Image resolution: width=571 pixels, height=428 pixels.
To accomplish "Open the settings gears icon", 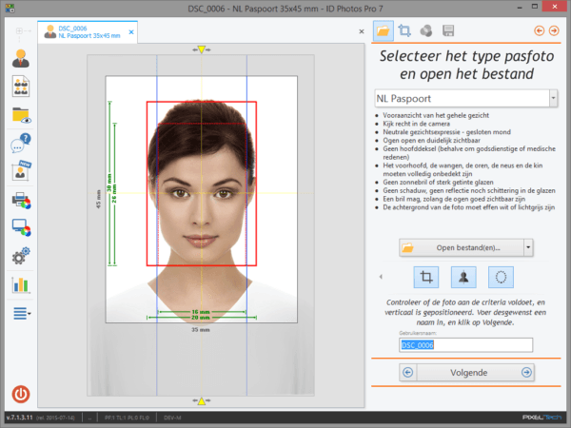I will point(21,256).
